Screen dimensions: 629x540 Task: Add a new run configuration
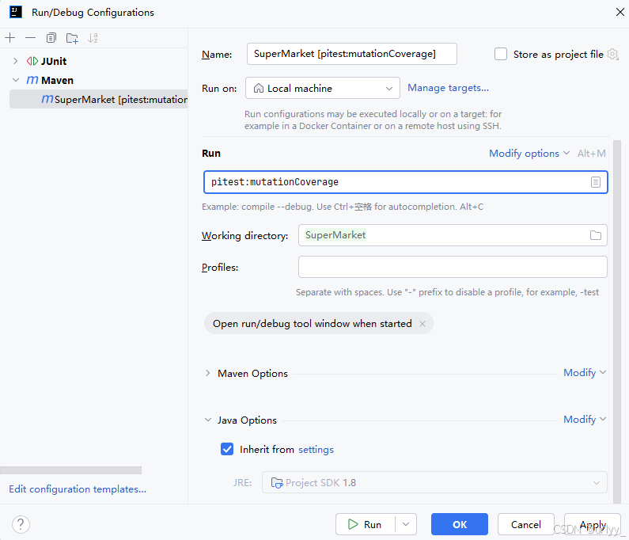click(x=10, y=38)
